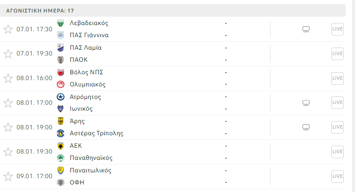This screenshot has width=355, height=192.
Task: Click the TV icon for Ατρόμητος vs Ιωνικός
Action: point(306,103)
